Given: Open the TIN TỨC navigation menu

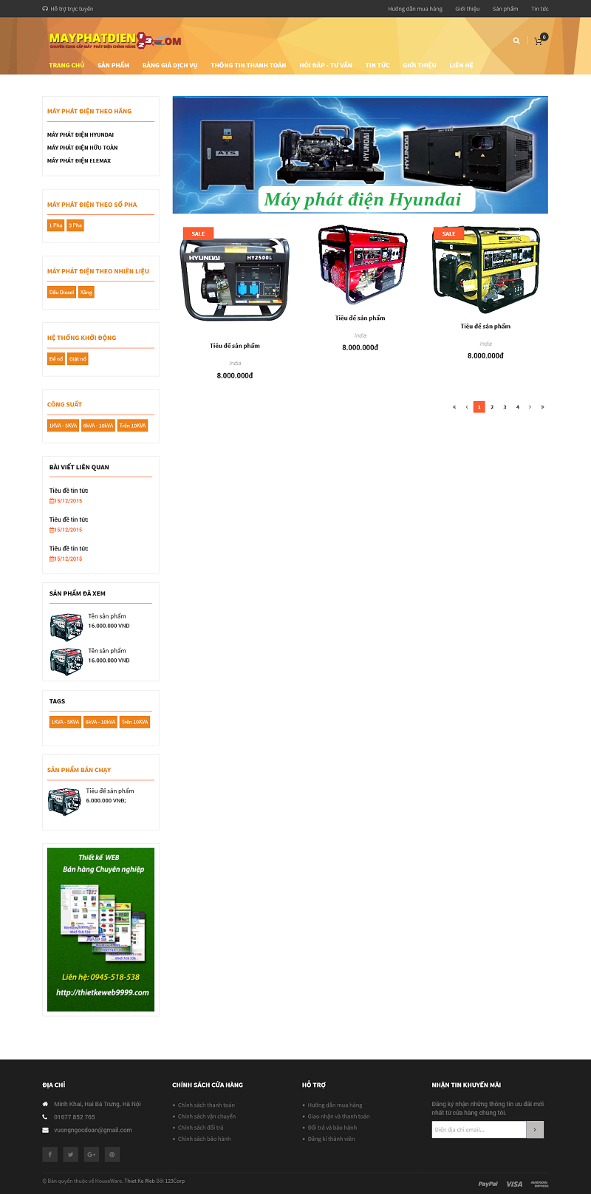Looking at the screenshot, I should pyautogui.click(x=378, y=65).
